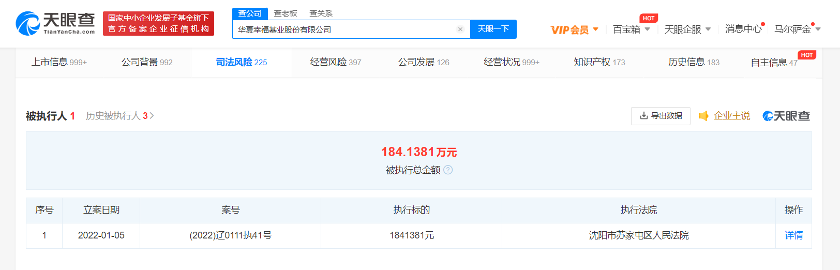Open 消息中心 notifications
Image resolution: width=840 pixels, height=270 pixels.
[x=743, y=29]
